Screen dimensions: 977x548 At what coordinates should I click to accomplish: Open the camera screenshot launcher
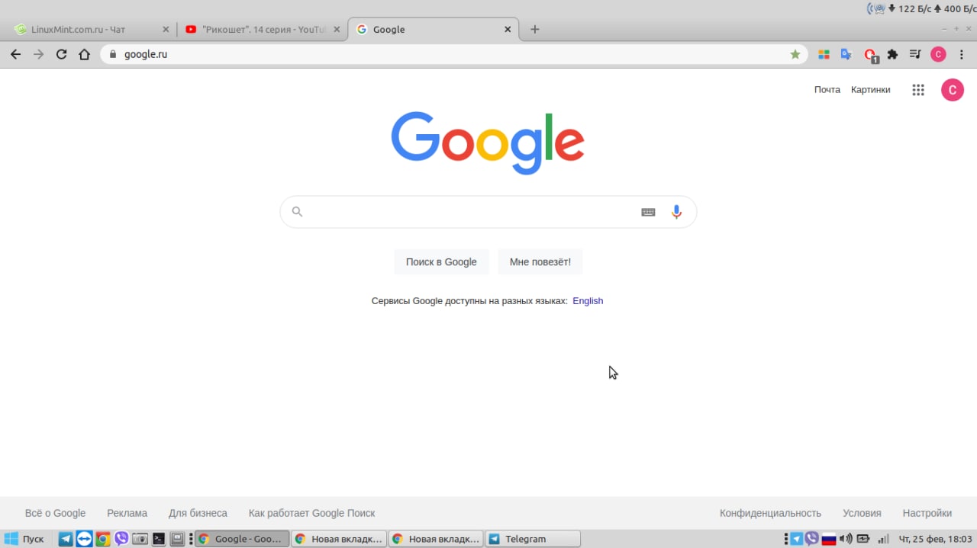pos(140,539)
